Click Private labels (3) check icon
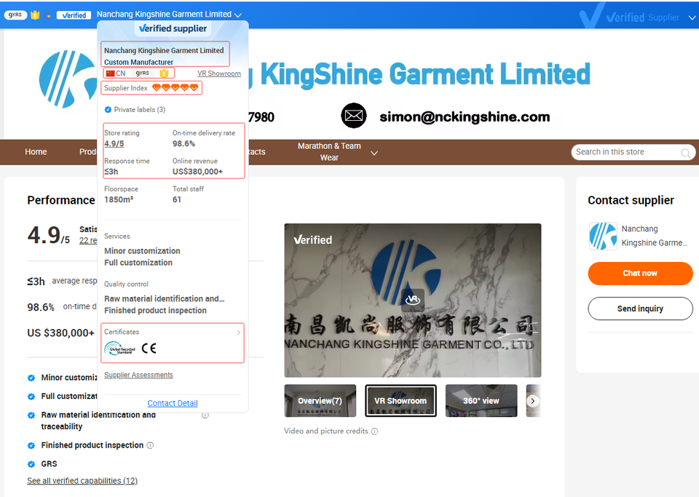The width and height of the screenshot is (699, 497). [x=108, y=110]
